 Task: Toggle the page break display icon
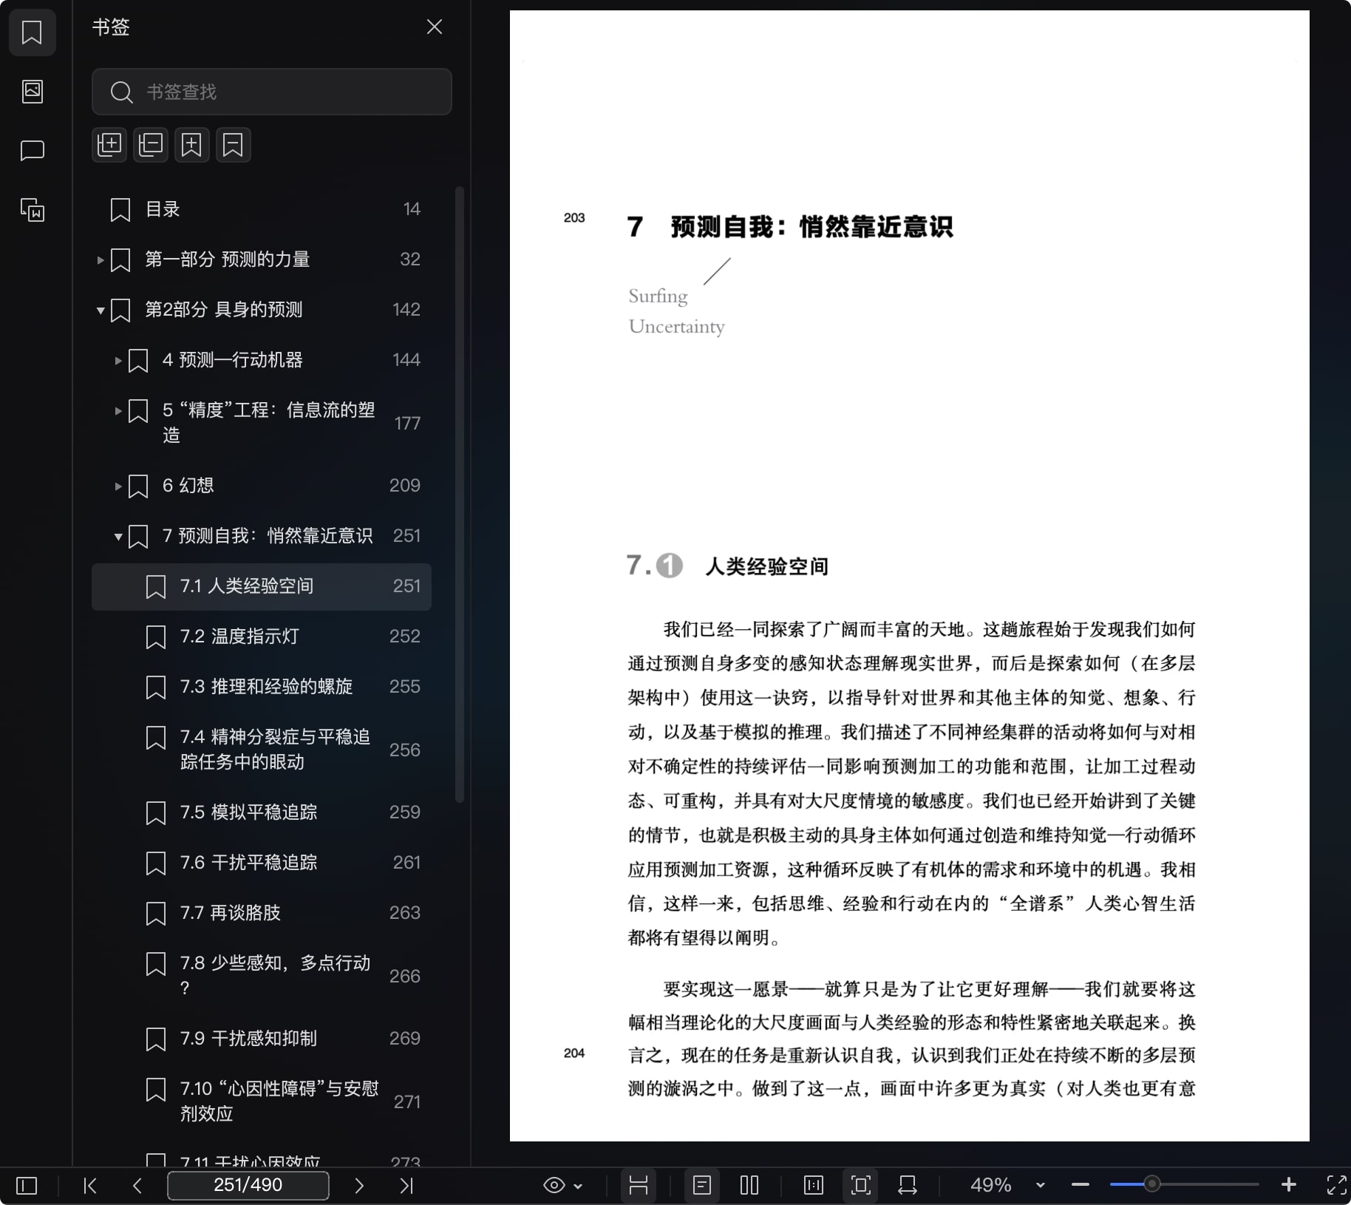tap(639, 1185)
